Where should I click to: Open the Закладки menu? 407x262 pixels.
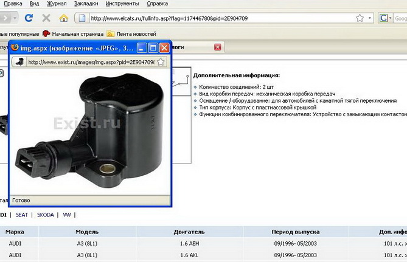(x=86, y=4)
